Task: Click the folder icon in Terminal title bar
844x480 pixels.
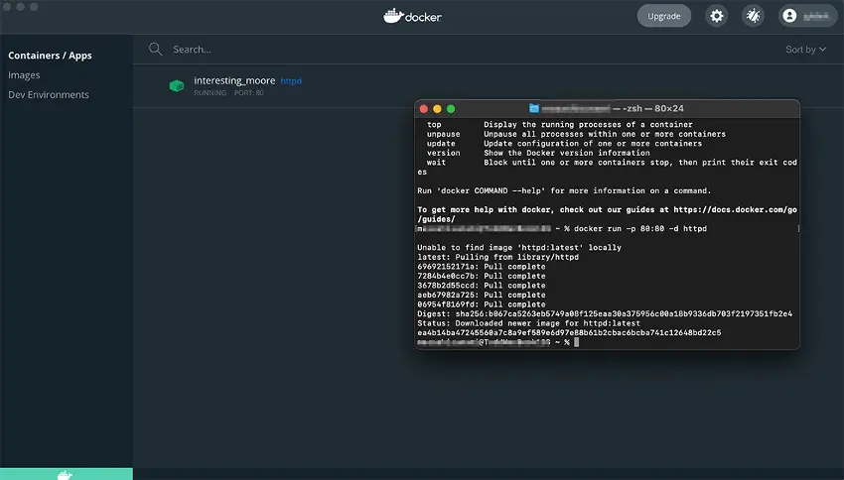Action: point(533,108)
